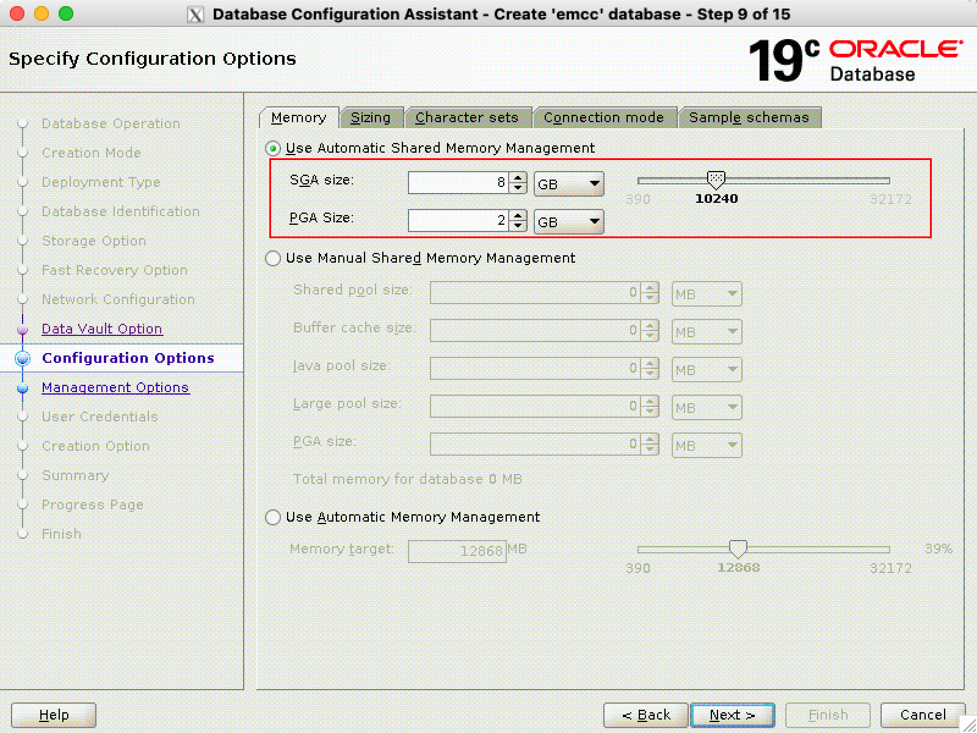Click the Java pool size field
The height and width of the screenshot is (733, 977).
click(x=536, y=368)
